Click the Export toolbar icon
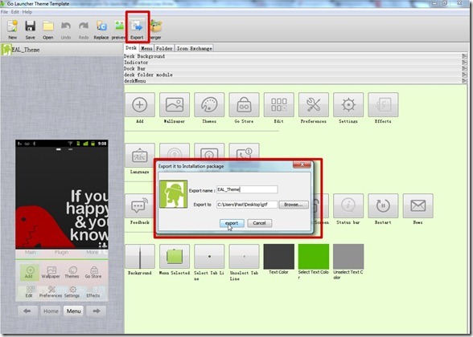This screenshot has height=337, width=473. [x=137, y=30]
